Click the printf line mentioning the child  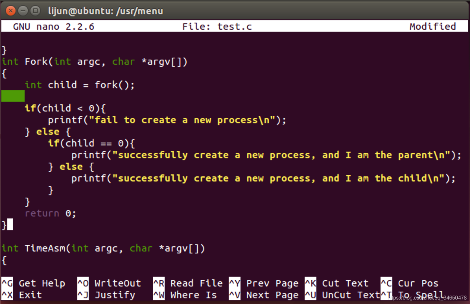click(264, 178)
